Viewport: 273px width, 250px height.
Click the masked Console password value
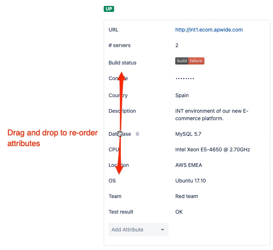point(184,79)
